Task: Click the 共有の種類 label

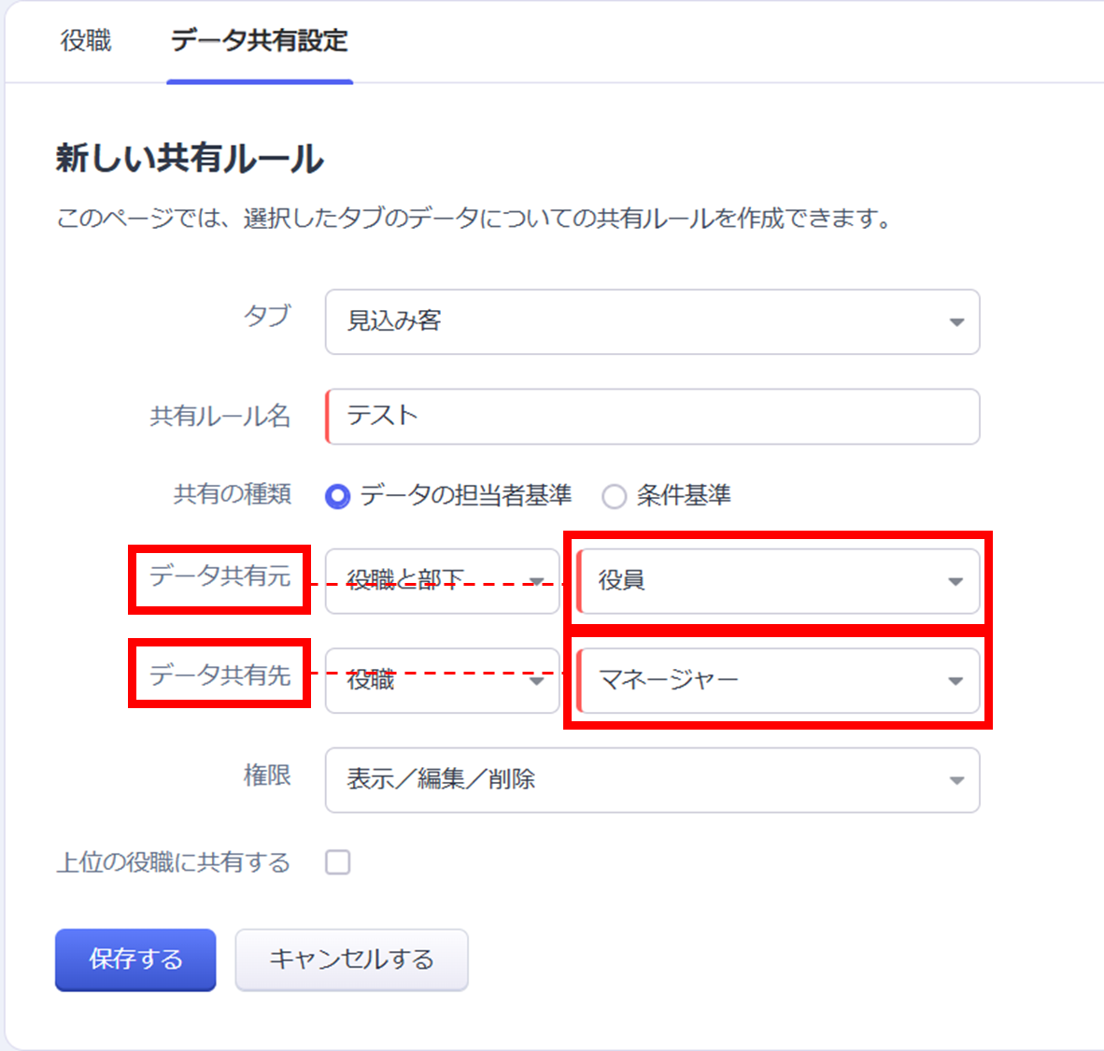Action: point(233,494)
